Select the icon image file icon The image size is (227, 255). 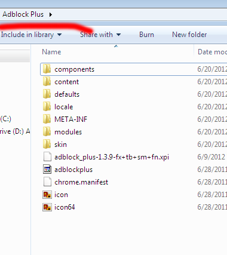(47, 195)
